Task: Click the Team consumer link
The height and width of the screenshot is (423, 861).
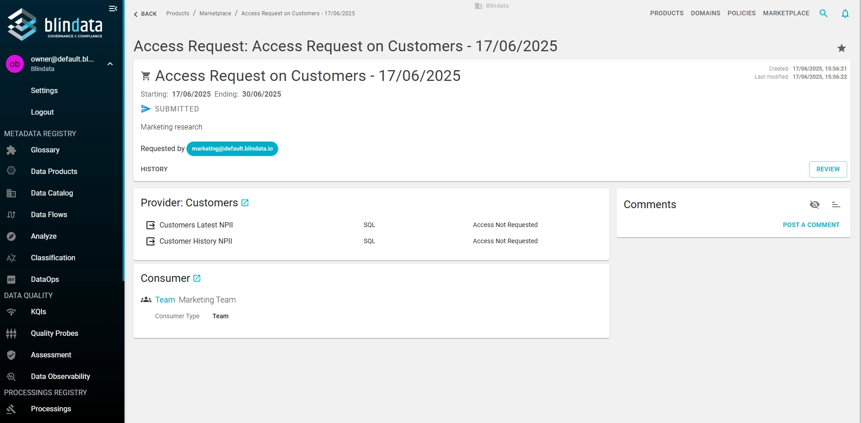Action: point(165,300)
